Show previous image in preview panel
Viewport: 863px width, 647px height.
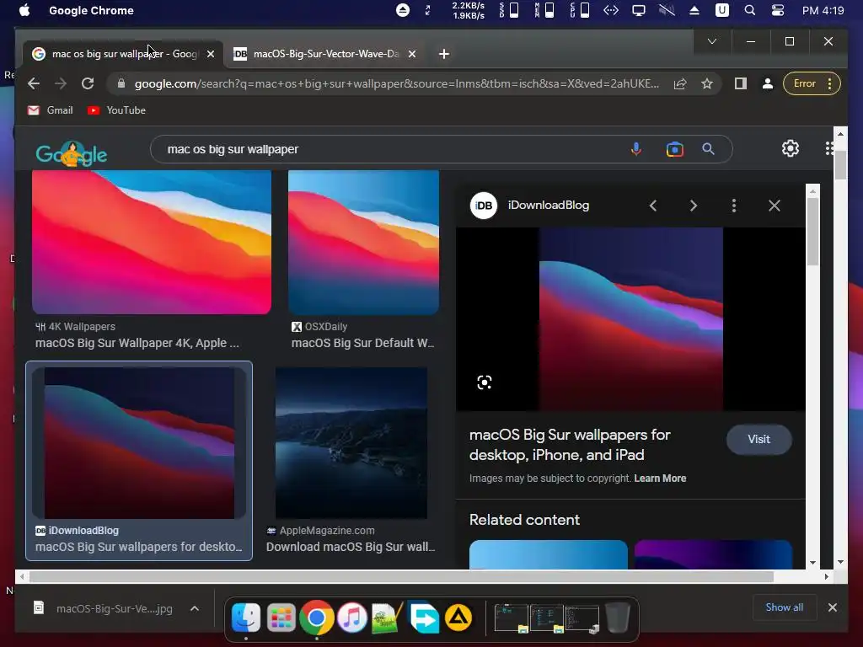[653, 206]
